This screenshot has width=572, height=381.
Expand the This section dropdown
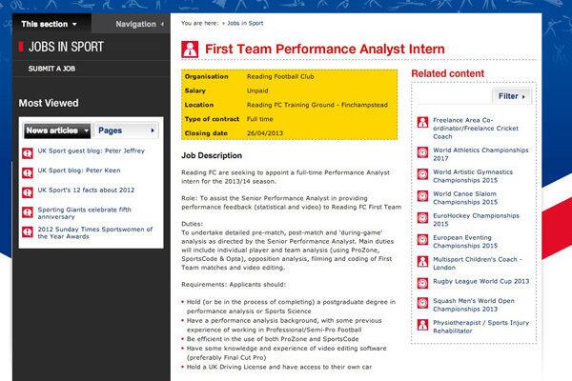[49, 24]
